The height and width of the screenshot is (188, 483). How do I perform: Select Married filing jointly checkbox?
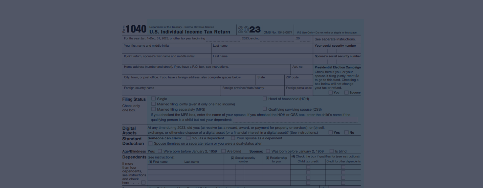[153, 104]
